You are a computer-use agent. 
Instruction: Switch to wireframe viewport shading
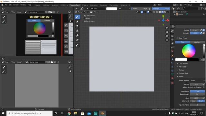(x=157, y=12)
